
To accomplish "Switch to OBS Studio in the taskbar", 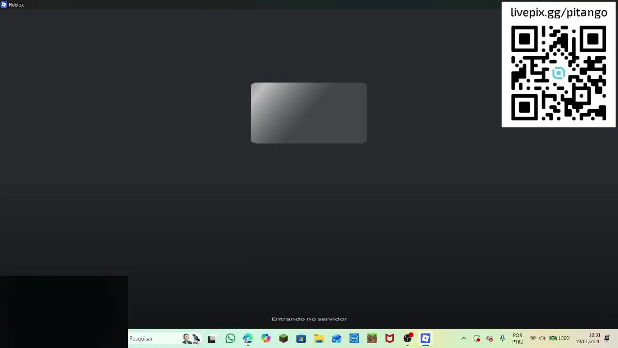I will tap(408, 338).
